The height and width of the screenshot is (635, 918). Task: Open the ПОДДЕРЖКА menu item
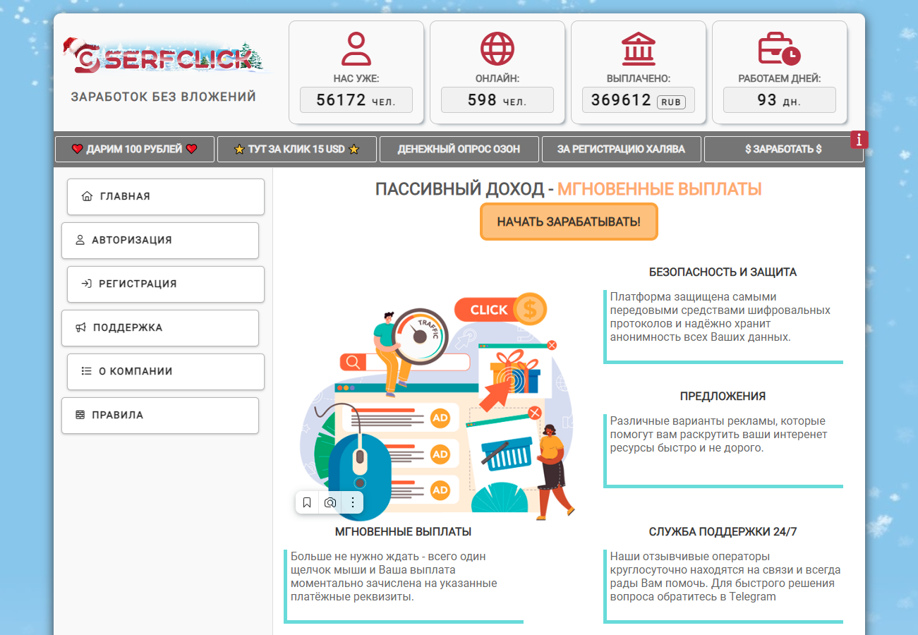coord(160,328)
